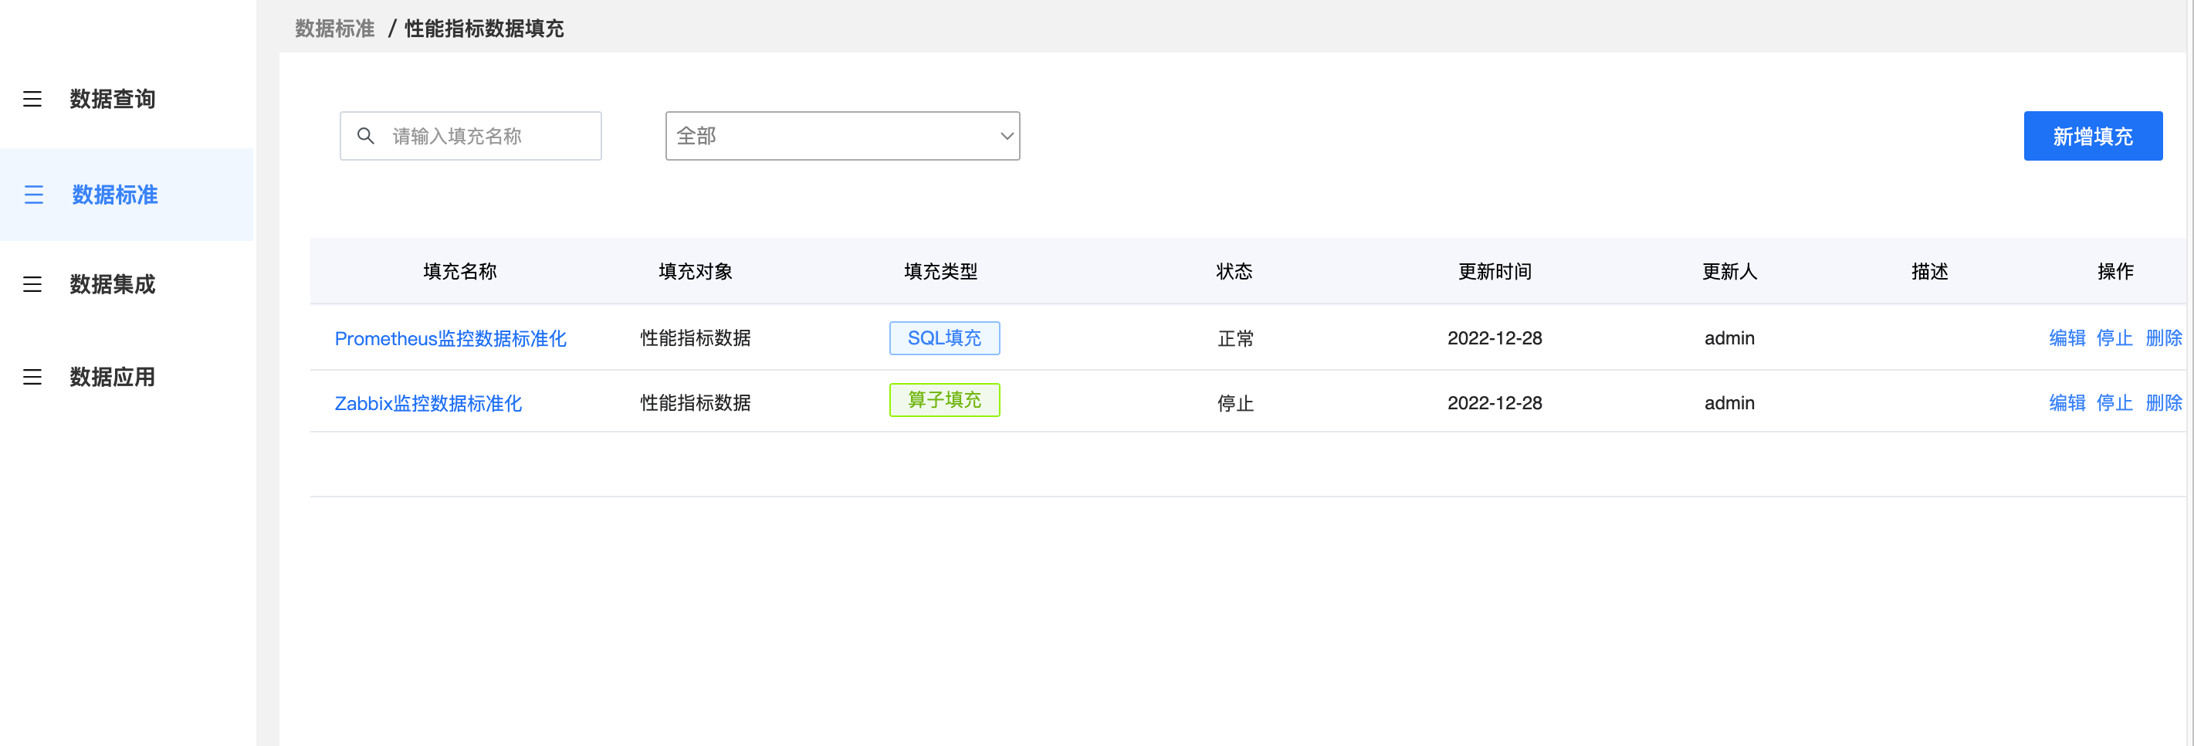The width and height of the screenshot is (2194, 746).
Task: Click the 算子填充 tag
Action: 945,400
